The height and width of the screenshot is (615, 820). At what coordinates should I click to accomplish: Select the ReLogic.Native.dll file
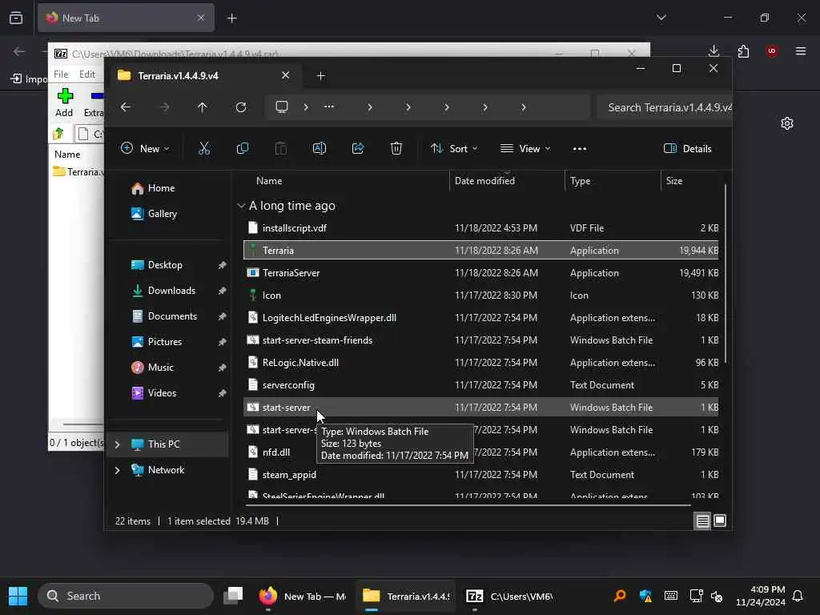pos(480,363)
